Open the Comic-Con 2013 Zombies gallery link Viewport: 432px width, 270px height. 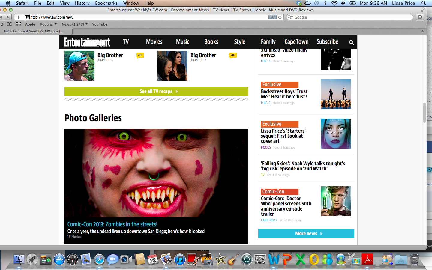click(112, 224)
